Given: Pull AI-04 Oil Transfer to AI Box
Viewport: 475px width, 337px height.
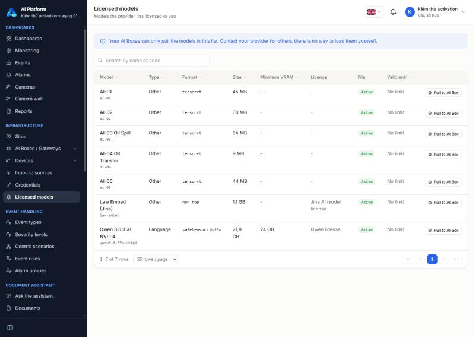Looking at the screenshot, I should click(x=443, y=155).
